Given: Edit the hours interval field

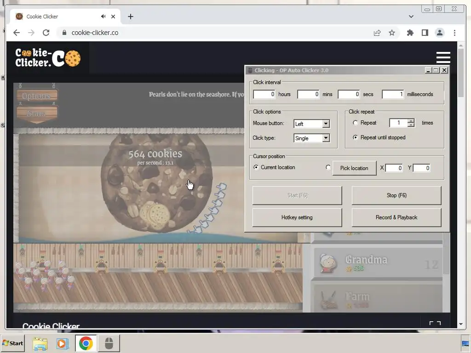Looking at the screenshot, I should click(264, 94).
